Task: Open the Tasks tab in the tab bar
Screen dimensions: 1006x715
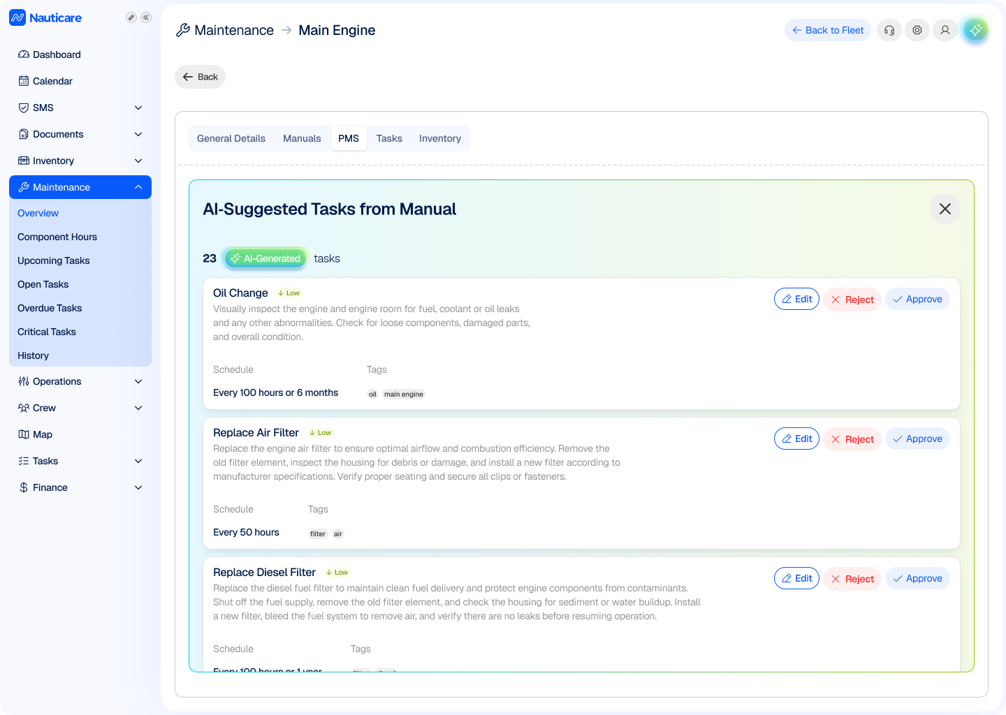Action: [389, 138]
